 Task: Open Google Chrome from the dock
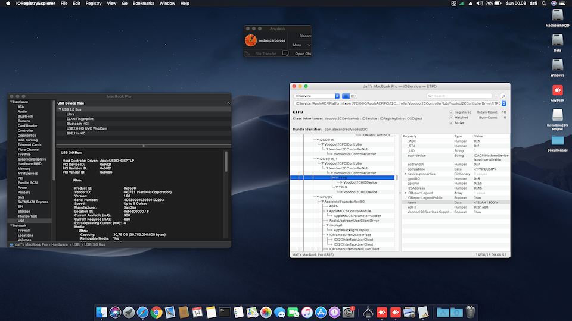[x=156, y=311]
